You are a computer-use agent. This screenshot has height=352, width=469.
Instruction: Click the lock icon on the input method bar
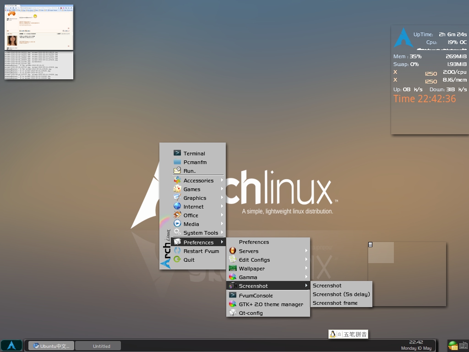(339, 334)
